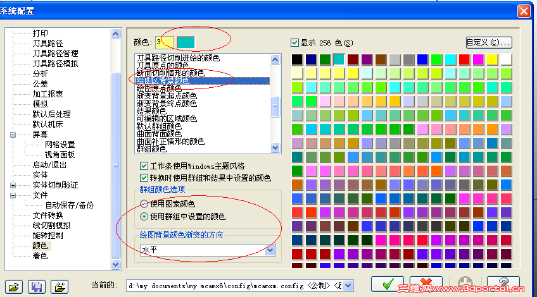Image resolution: width=537 pixels, height=297 pixels.
Task: Click current color preview teal swatch
Action: coord(186,42)
